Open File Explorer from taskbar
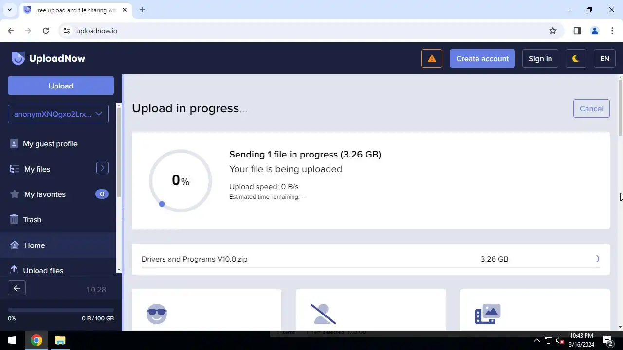The image size is (623, 350). [60, 340]
